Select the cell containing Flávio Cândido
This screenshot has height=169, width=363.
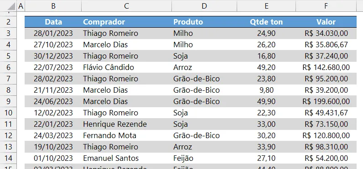(126, 67)
